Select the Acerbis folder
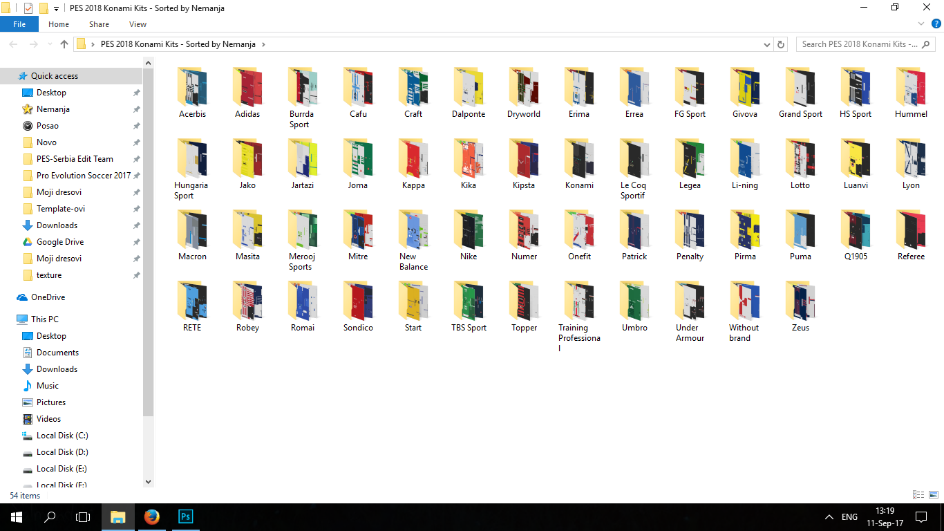This screenshot has height=531, width=944. tap(192, 93)
